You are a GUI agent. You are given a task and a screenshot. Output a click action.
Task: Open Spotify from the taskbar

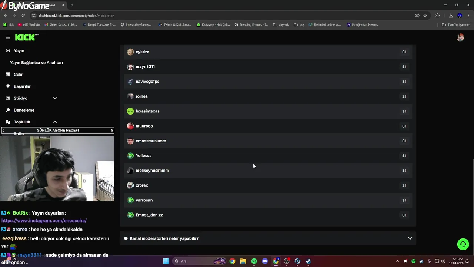pos(254,261)
